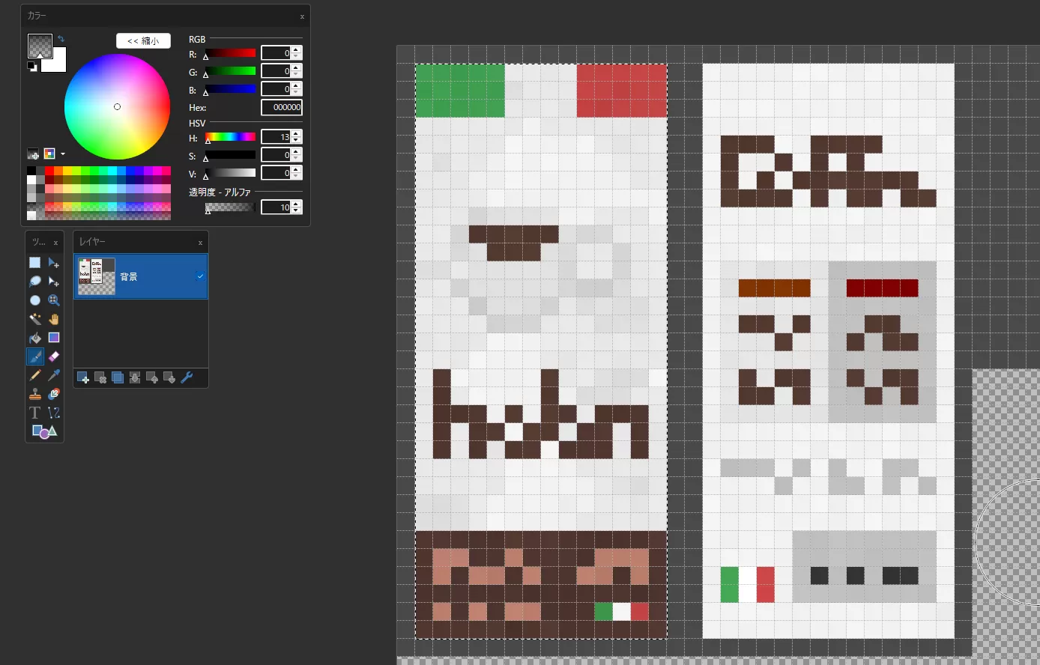Viewport: 1040px width, 665px height.
Task: Swap primary and secondary colors
Action: tap(61, 39)
